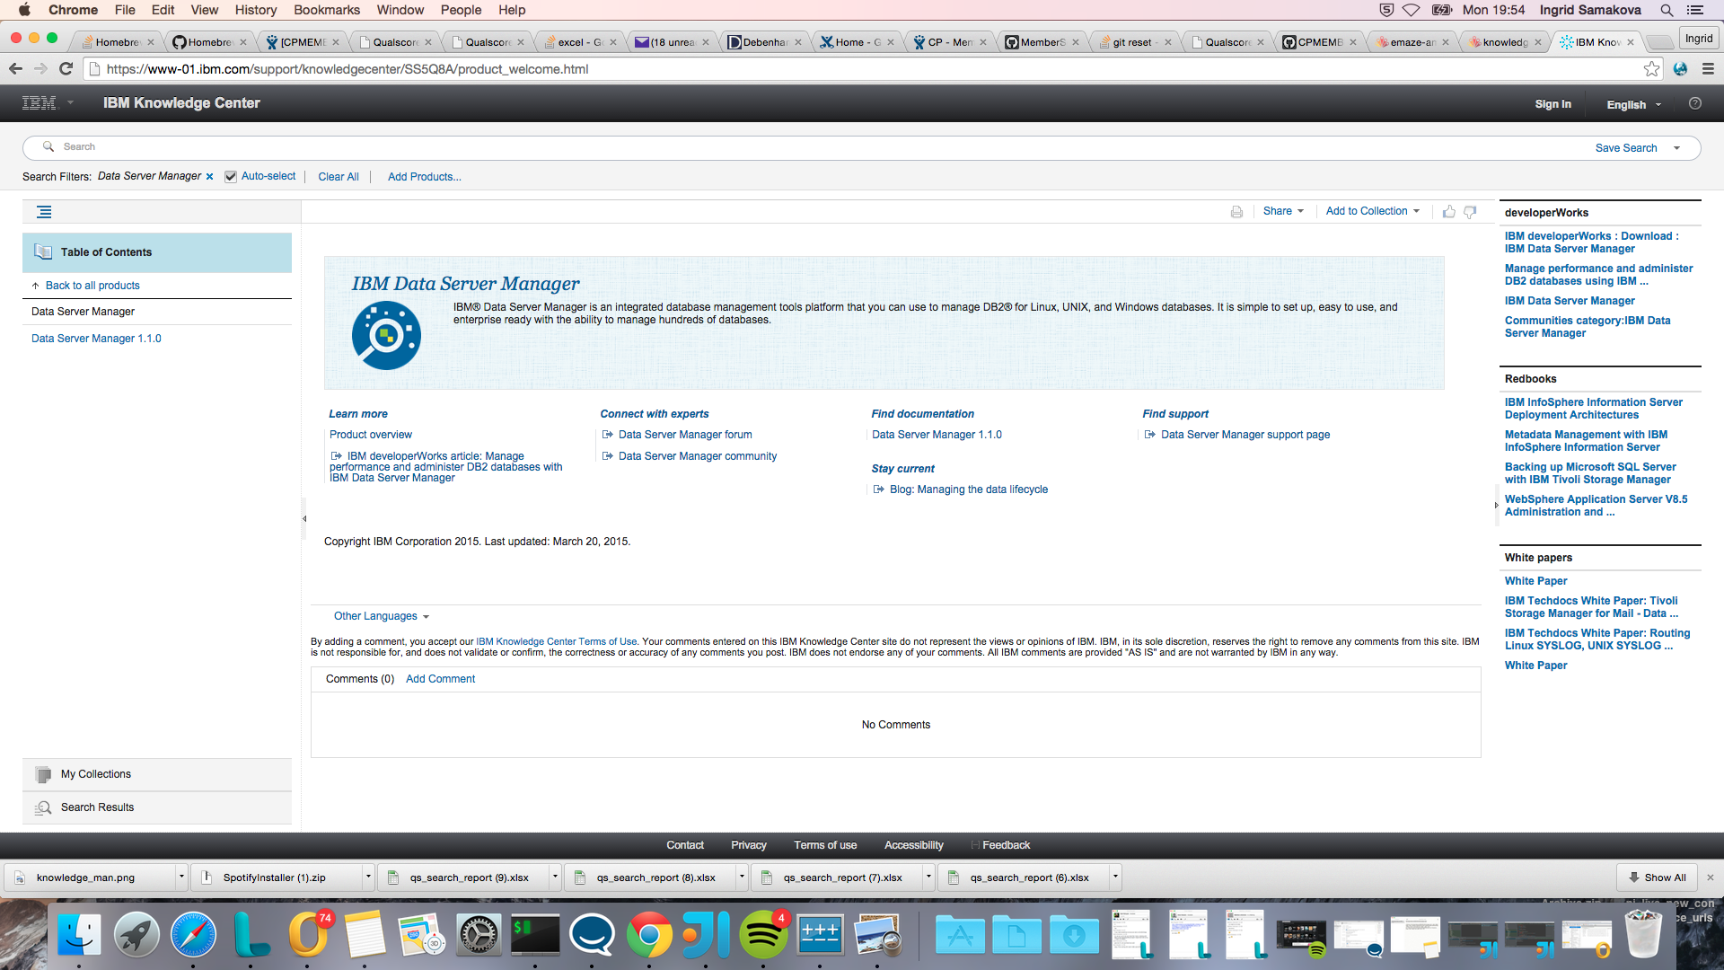Open the History menu

pos(256,10)
